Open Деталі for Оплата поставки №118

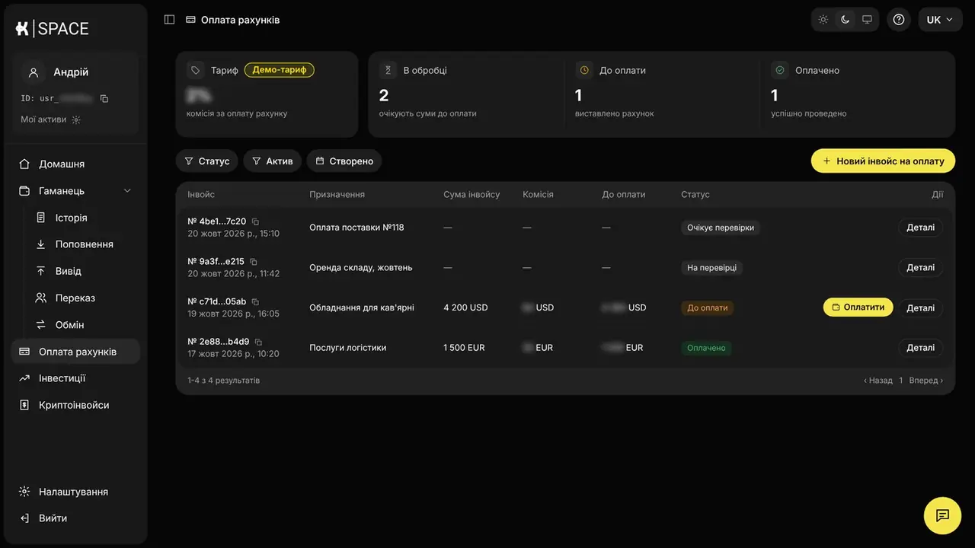click(920, 228)
